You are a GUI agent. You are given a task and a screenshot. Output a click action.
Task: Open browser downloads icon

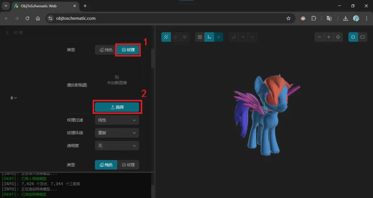(345, 18)
